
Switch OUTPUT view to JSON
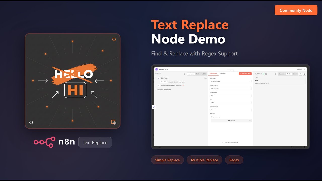point(295,74)
